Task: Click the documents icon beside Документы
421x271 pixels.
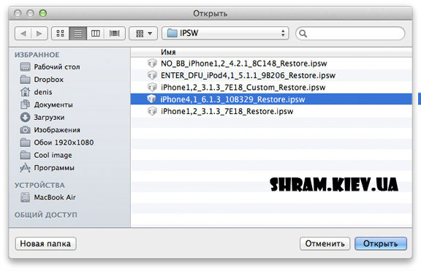Action: pyautogui.click(x=26, y=104)
